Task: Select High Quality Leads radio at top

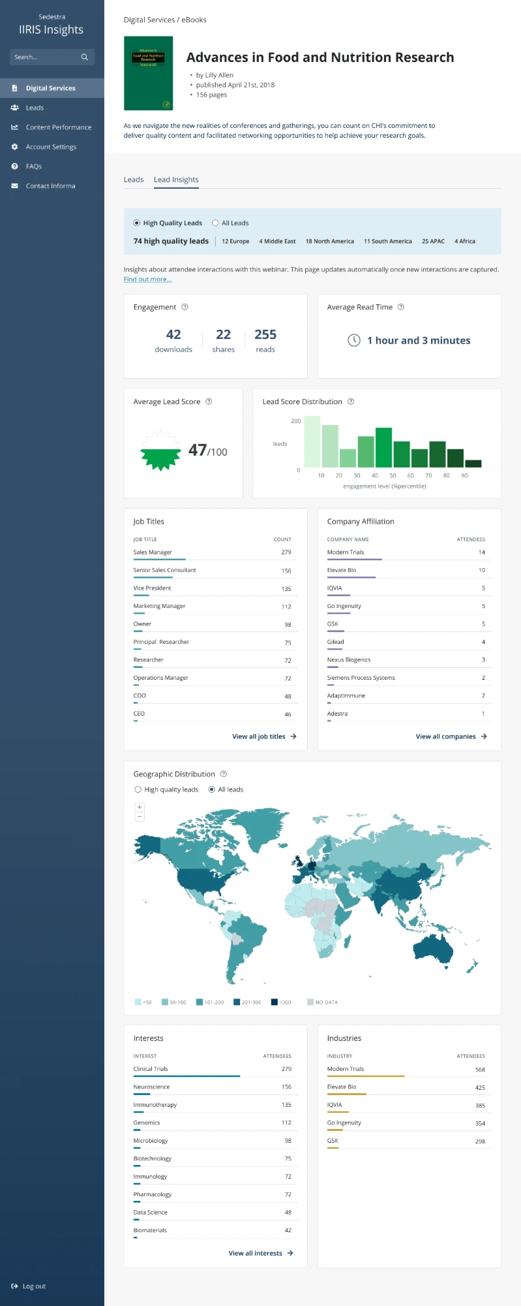Action: tap(137, 223)
